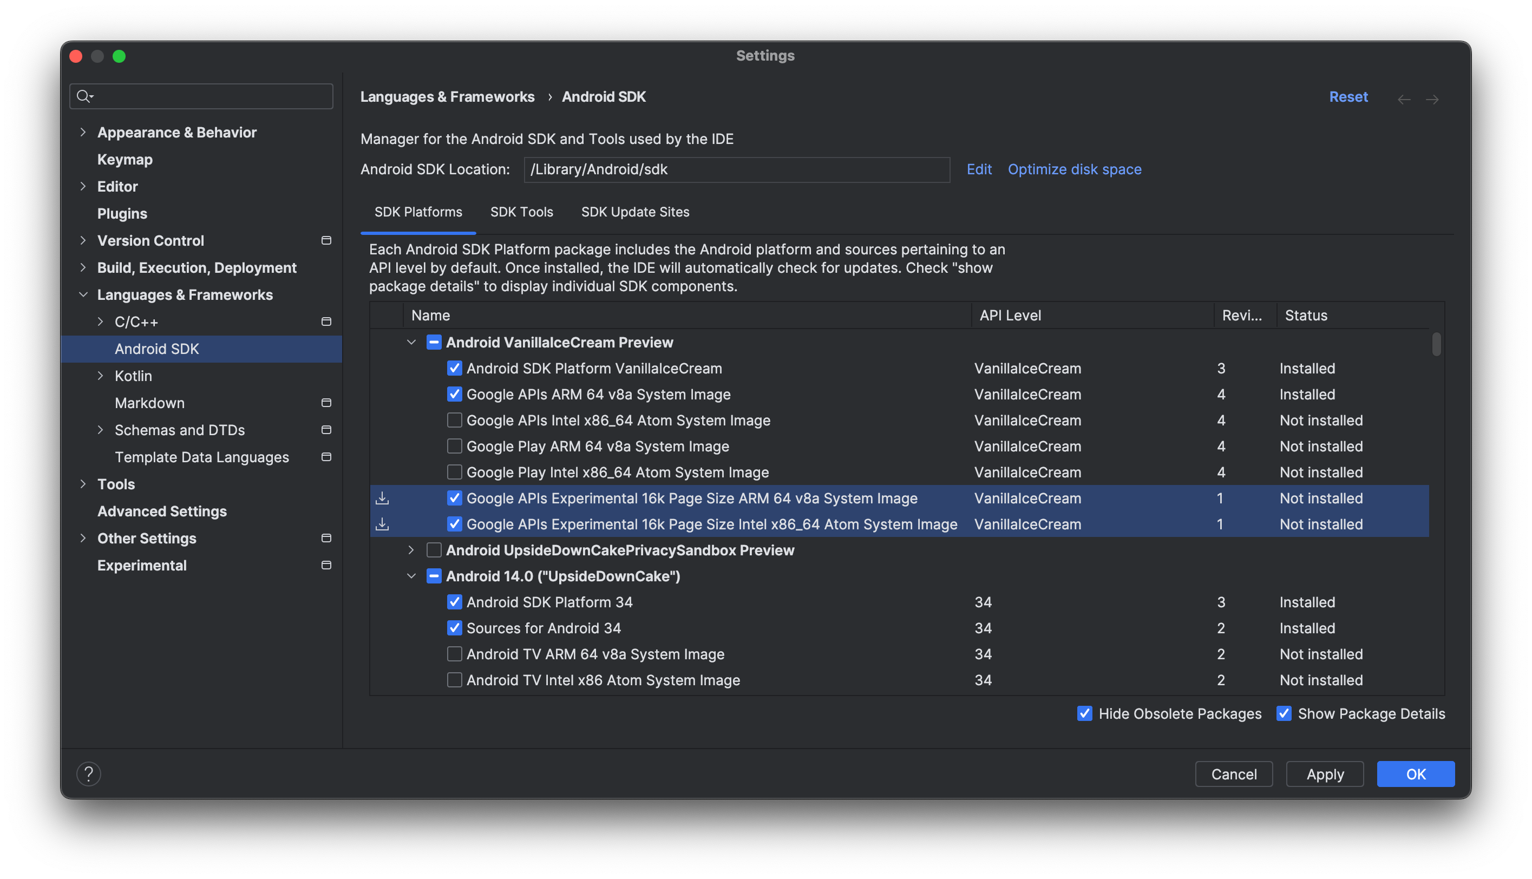Toggle Hide Obsolete Packages checkbox
Image resolution: width=1532 pixels, height=879 pixels.
tap(1085, 713)
